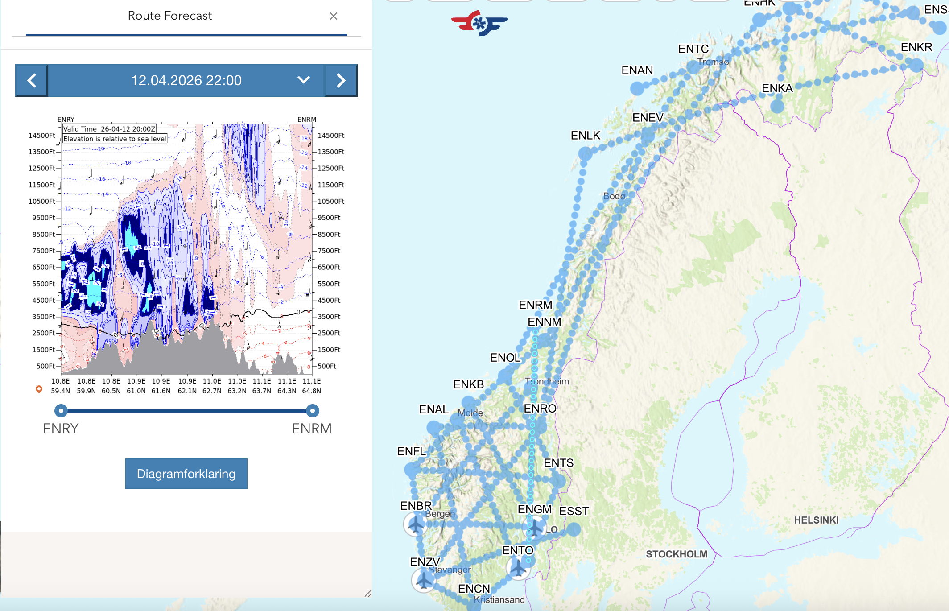This screenshot has width=949, height=611.
Task: Click the ENTC Tromsø waypoint dot
Action: pyautogui.click(x=693, y=67)
